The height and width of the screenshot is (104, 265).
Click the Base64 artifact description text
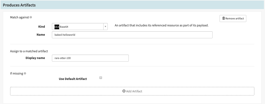(x=161, y=26)
